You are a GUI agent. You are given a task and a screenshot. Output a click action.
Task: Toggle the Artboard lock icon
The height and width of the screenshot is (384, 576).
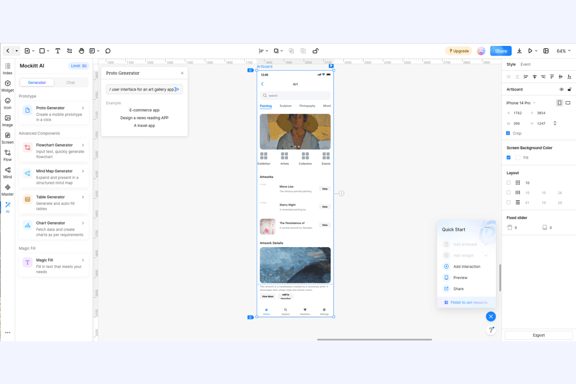(x=569, y=89)
